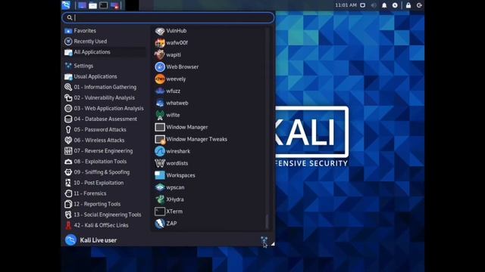This screenshot has height=272, width=485.
Task: Click the settings icon in menu footer
Action: [x=264, y=240]
